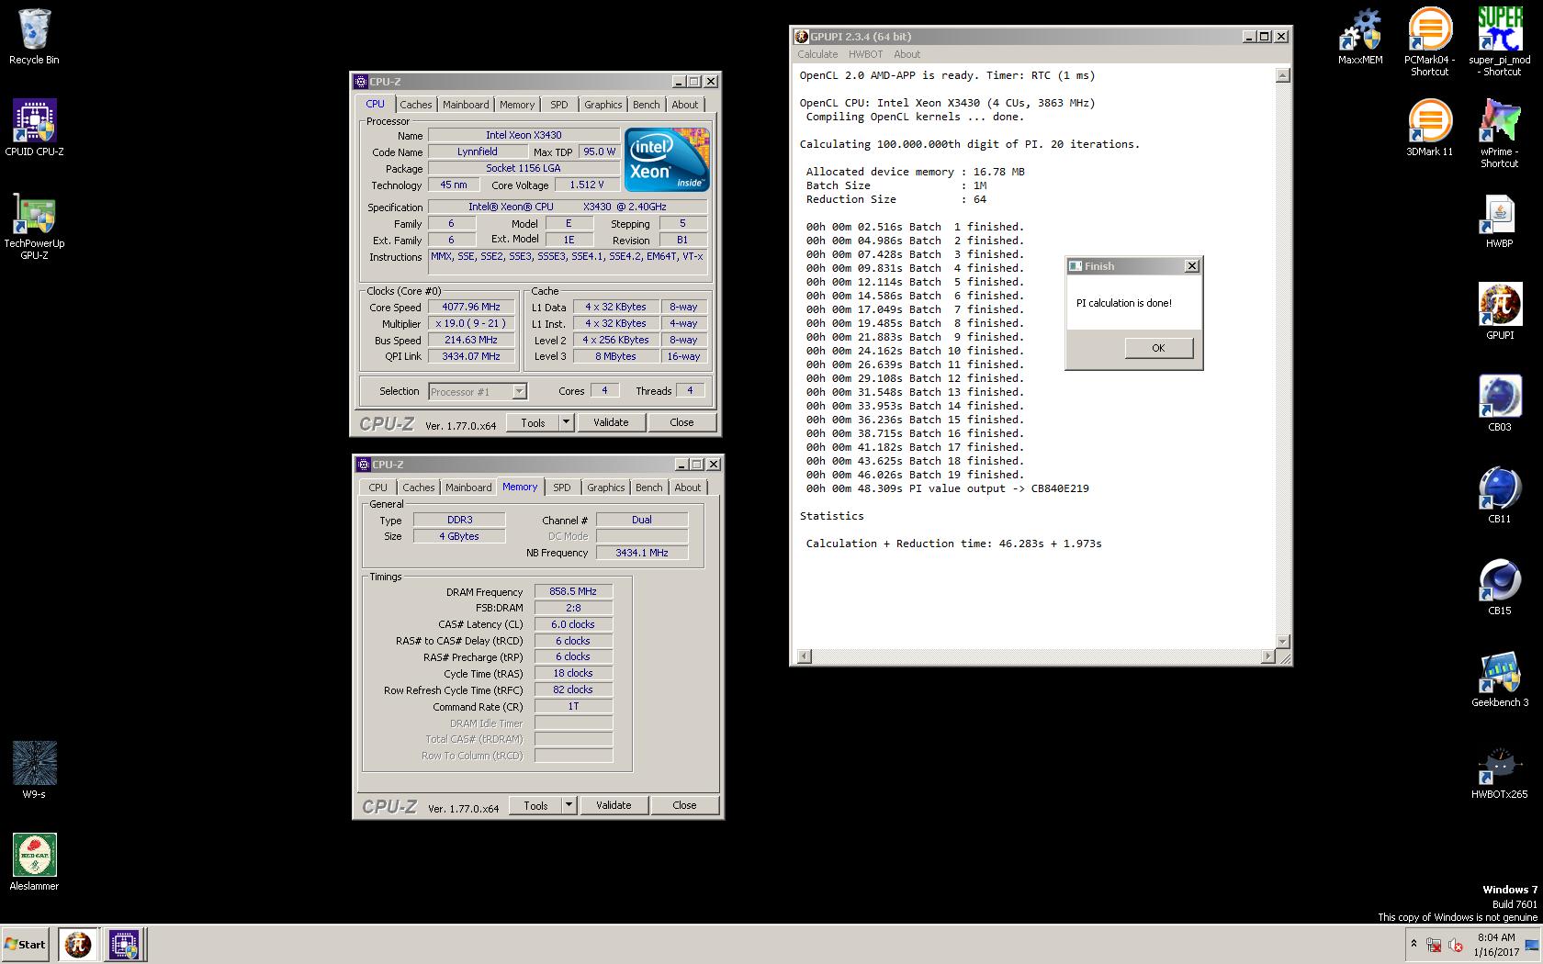Click PI value output CB840E219 line
Screen dimensions: 1543x964
947,488
